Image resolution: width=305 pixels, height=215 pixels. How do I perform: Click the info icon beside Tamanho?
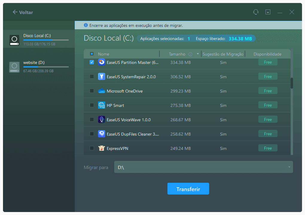tap(190, 54)
